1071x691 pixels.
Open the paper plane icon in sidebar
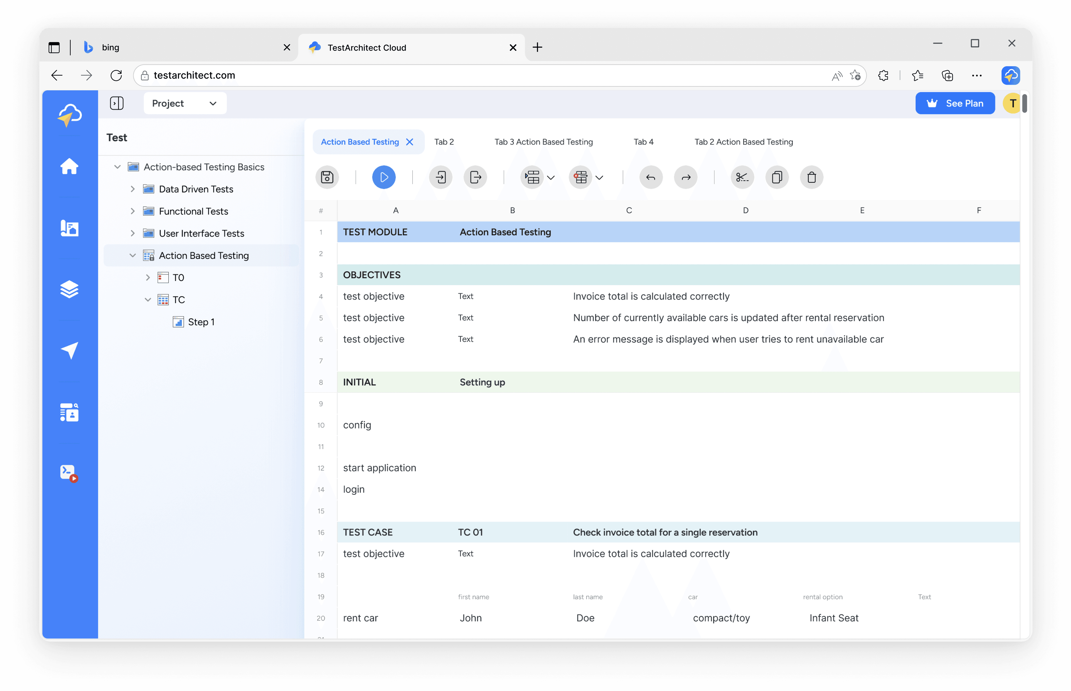[69, 350]
